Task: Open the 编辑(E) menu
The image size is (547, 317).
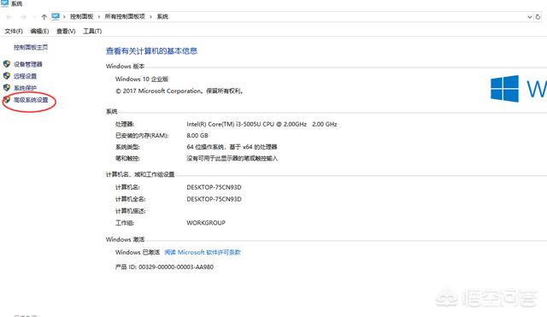Action: pos(39,32)
